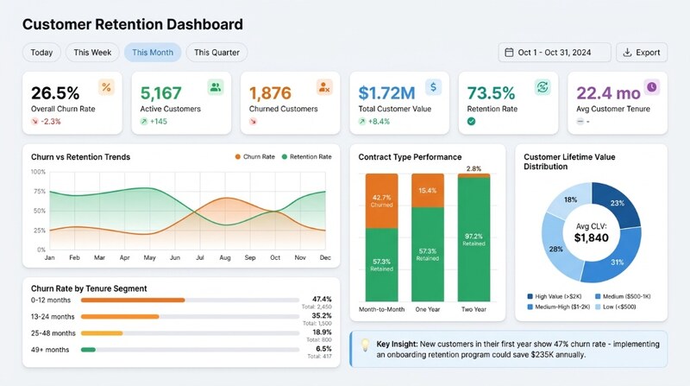The image size is (690, 386).
Task: Click the calendar icon in date range field
Action: (x=509, y=53)
